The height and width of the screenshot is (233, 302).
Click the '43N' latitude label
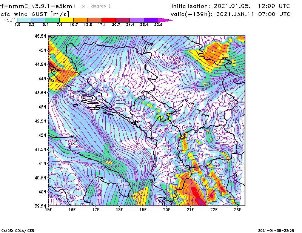(42, 107)
